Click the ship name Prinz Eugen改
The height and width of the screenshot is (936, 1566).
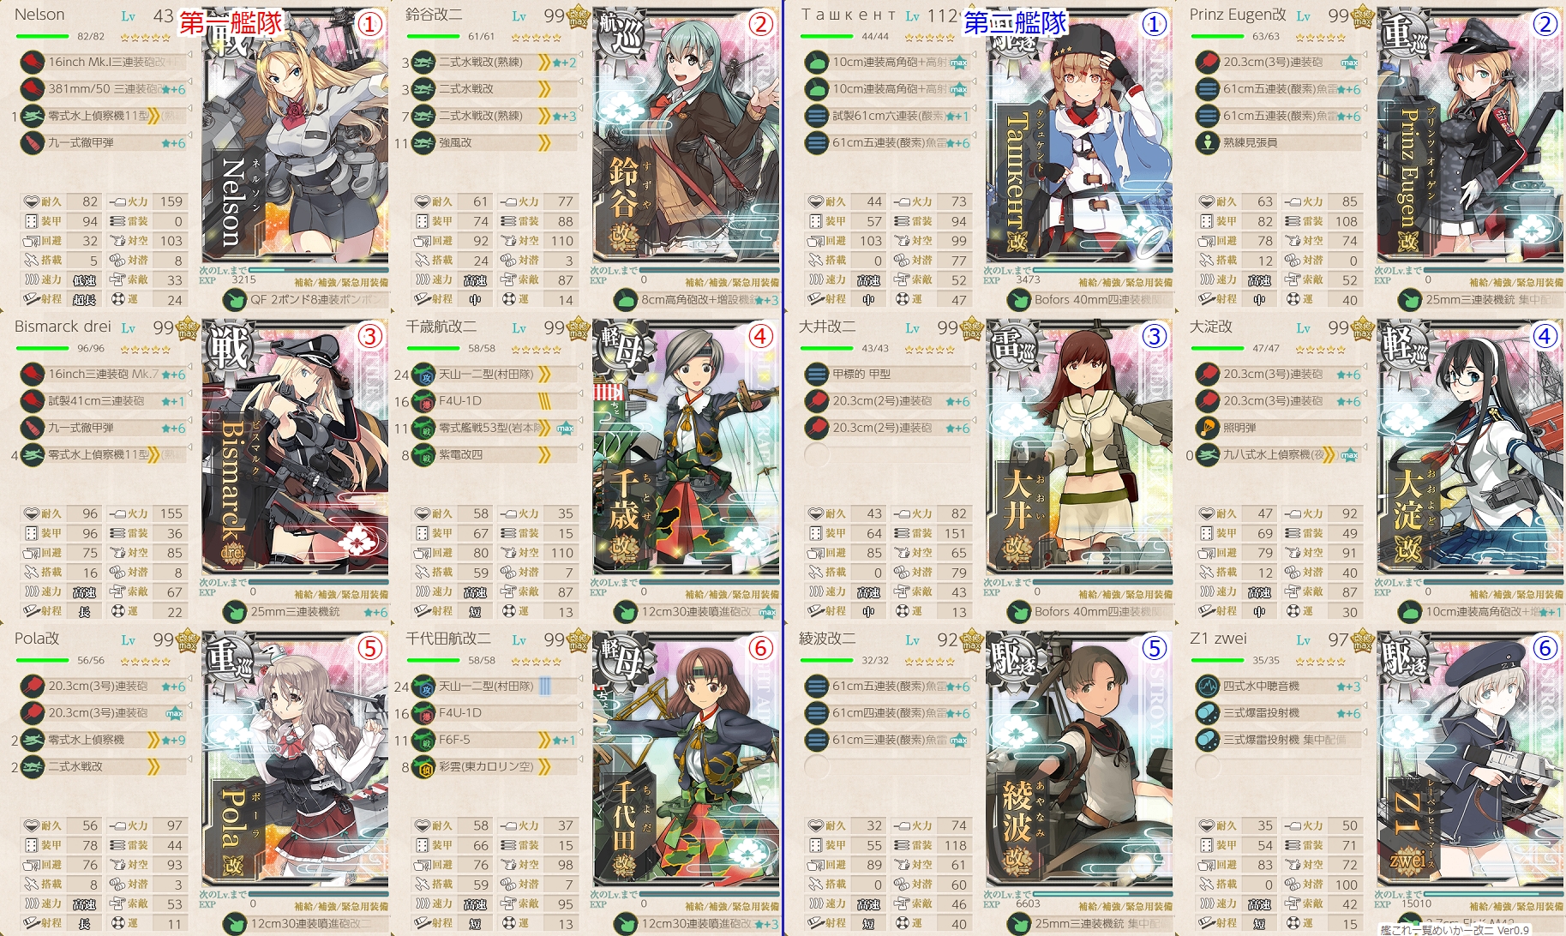1238,15
